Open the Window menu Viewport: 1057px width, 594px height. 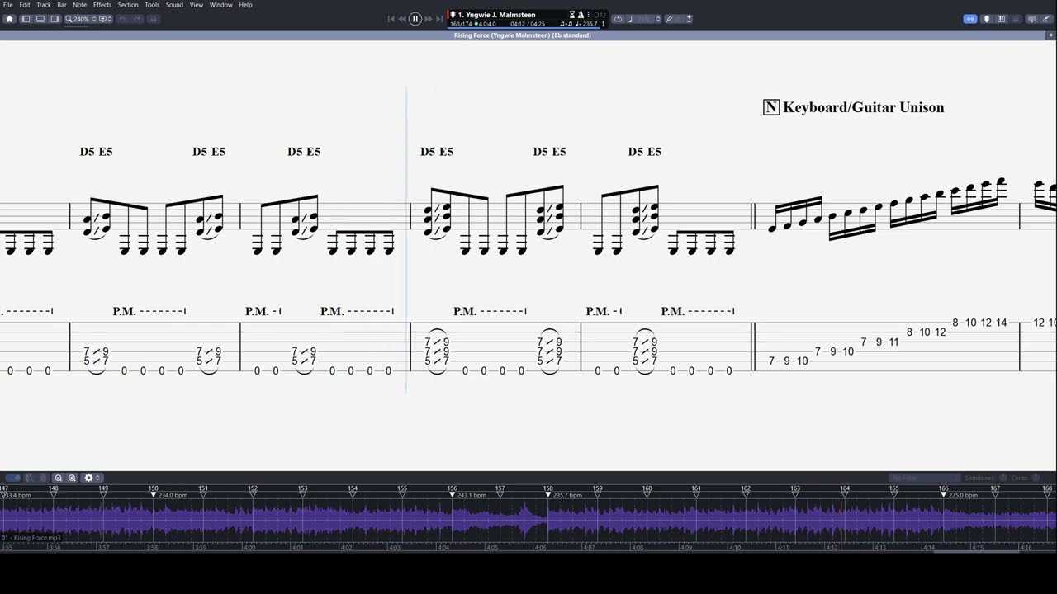[x=220, y=5]
